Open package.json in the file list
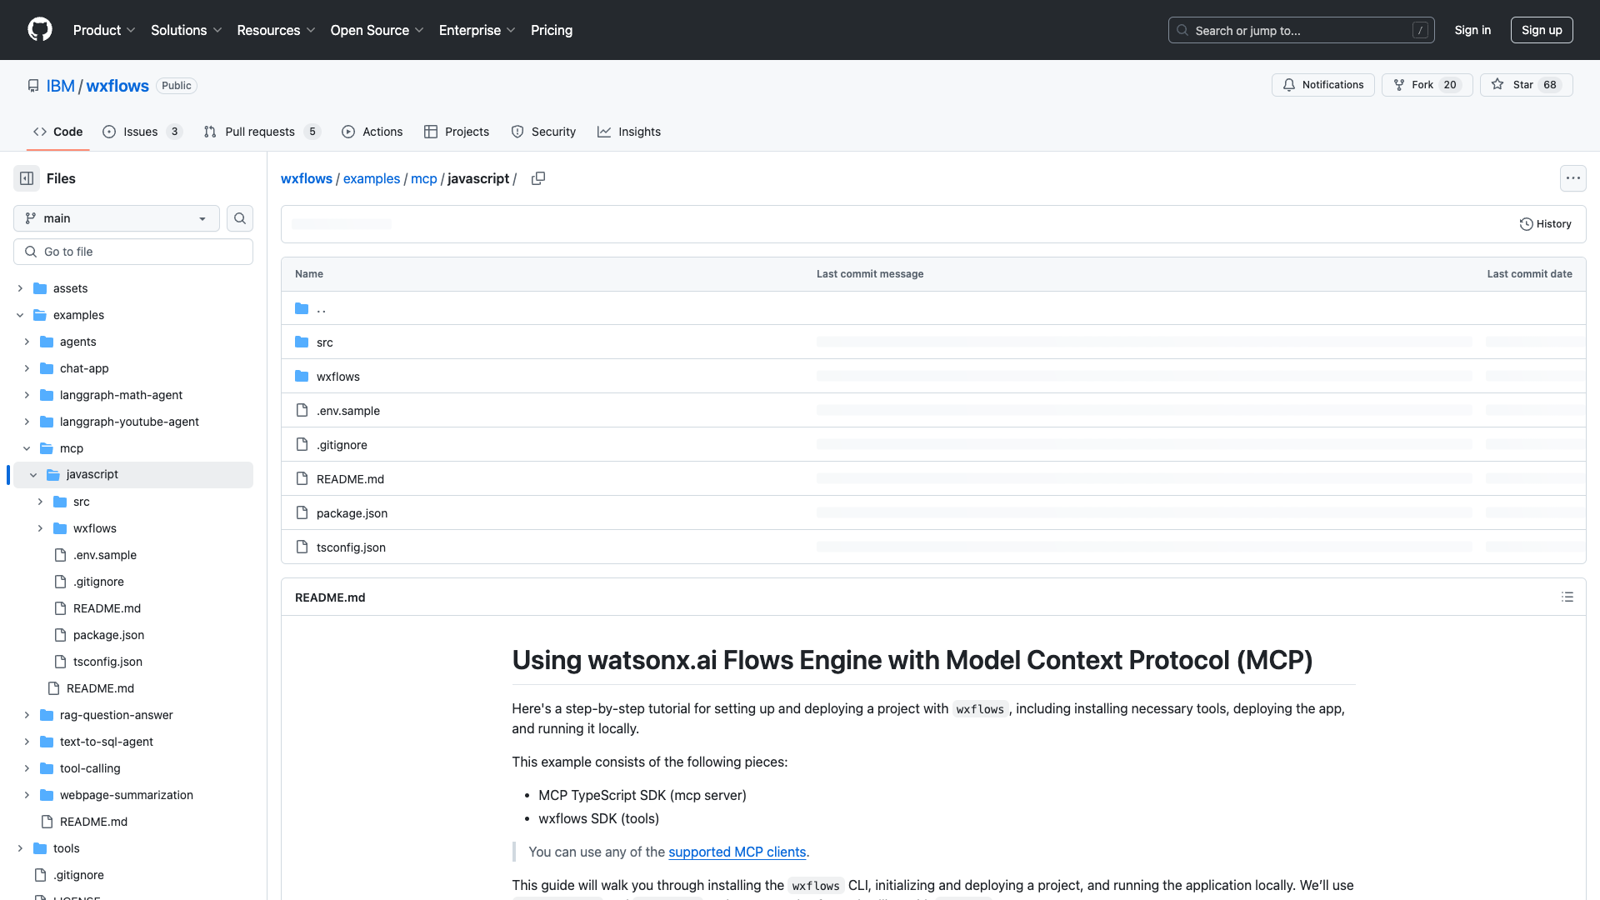 click(x=352, y=513)
